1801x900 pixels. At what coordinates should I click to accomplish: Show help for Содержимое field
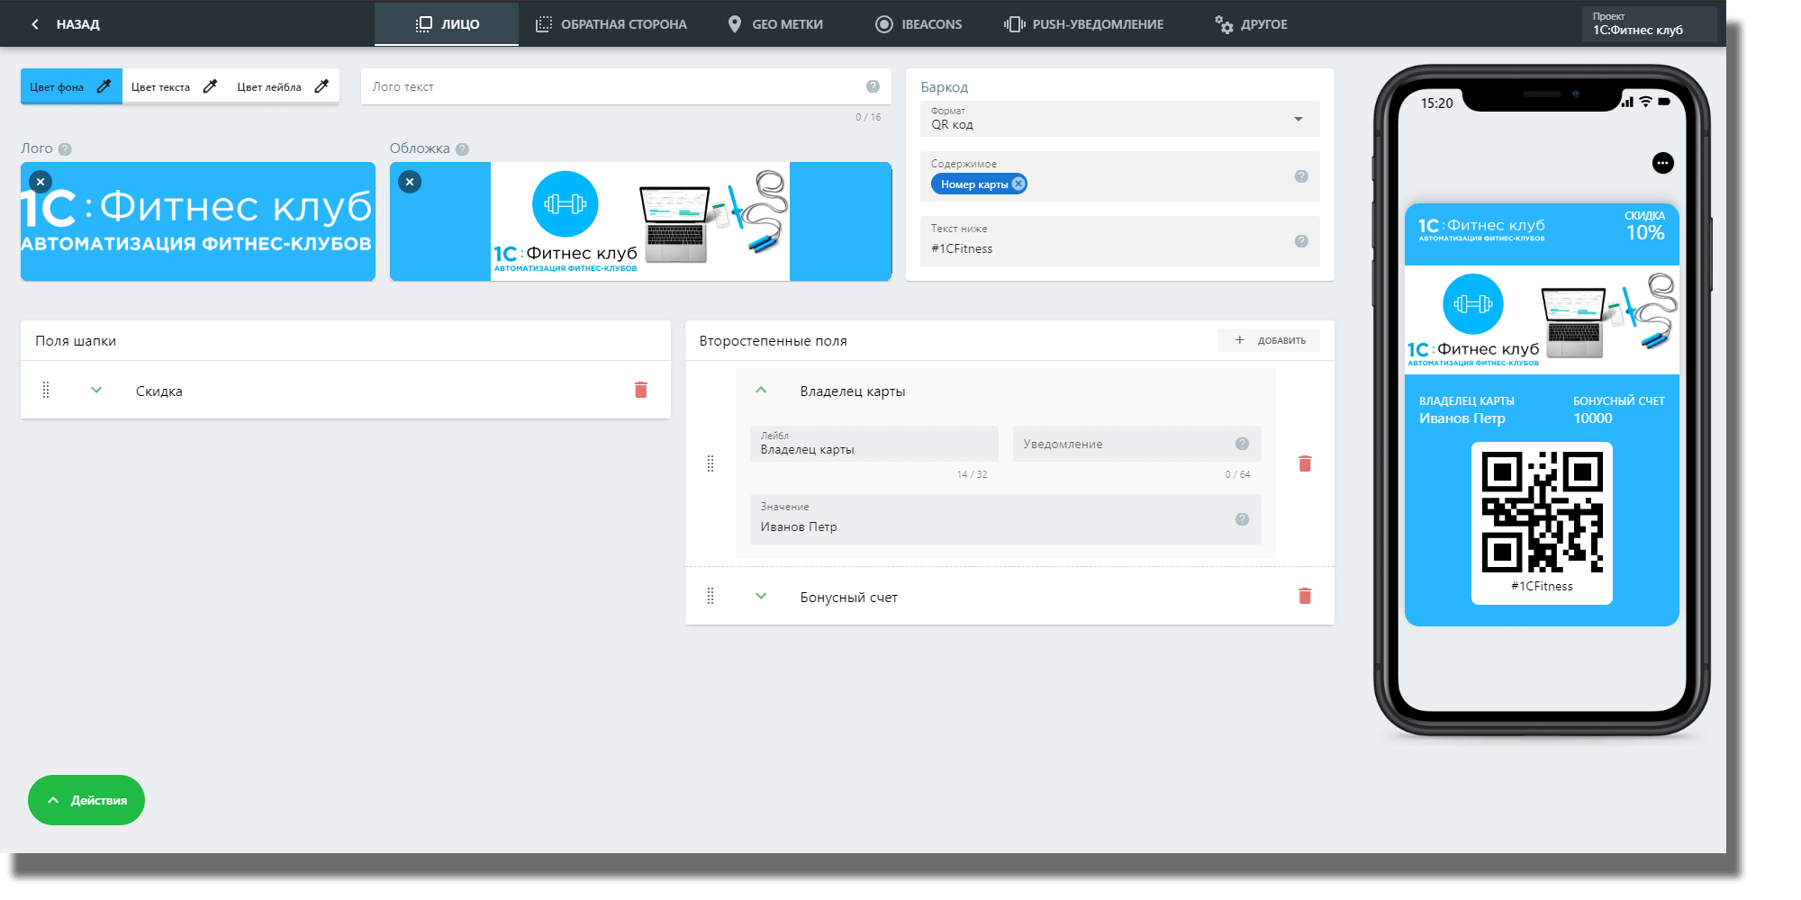point(1301,176)
